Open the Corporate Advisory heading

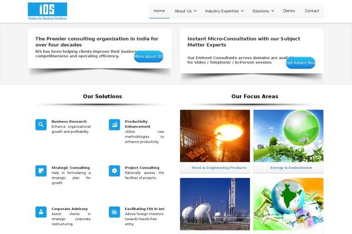tap(70, 209)
